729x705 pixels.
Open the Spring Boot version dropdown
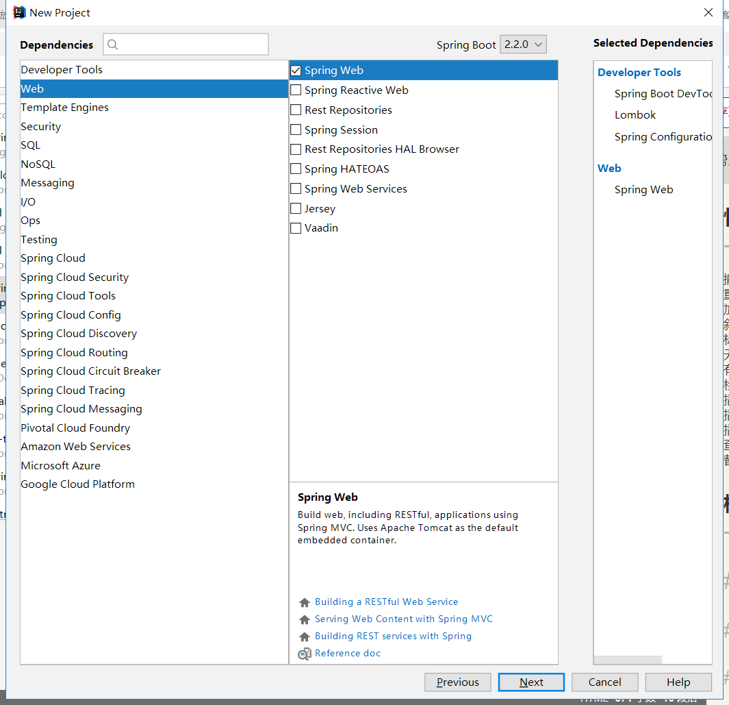[523, 45]
